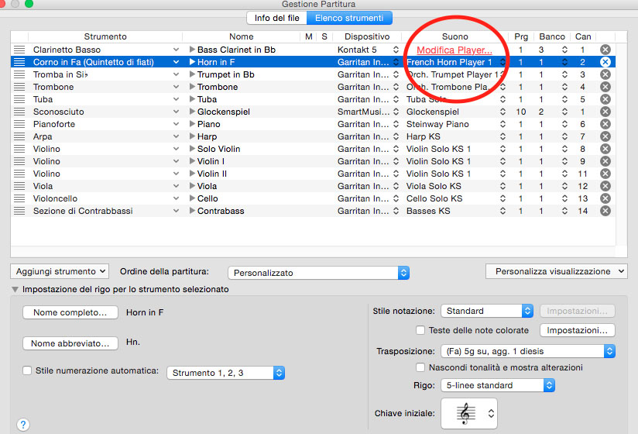The width and height of the screenshot is (638, 434).
Task: Select the Violoncello row in instrument list
Action: click(x=93, y=198)
